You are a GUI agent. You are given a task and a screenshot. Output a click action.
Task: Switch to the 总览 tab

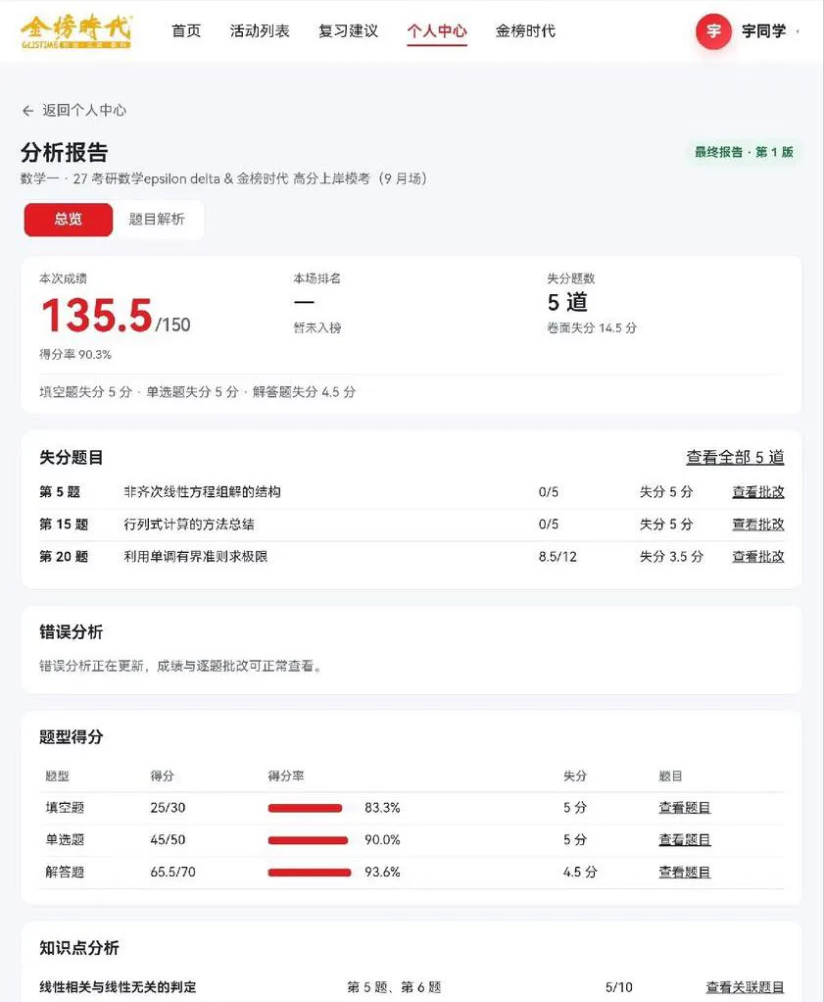pyautogui.click(x=69, y=220)
